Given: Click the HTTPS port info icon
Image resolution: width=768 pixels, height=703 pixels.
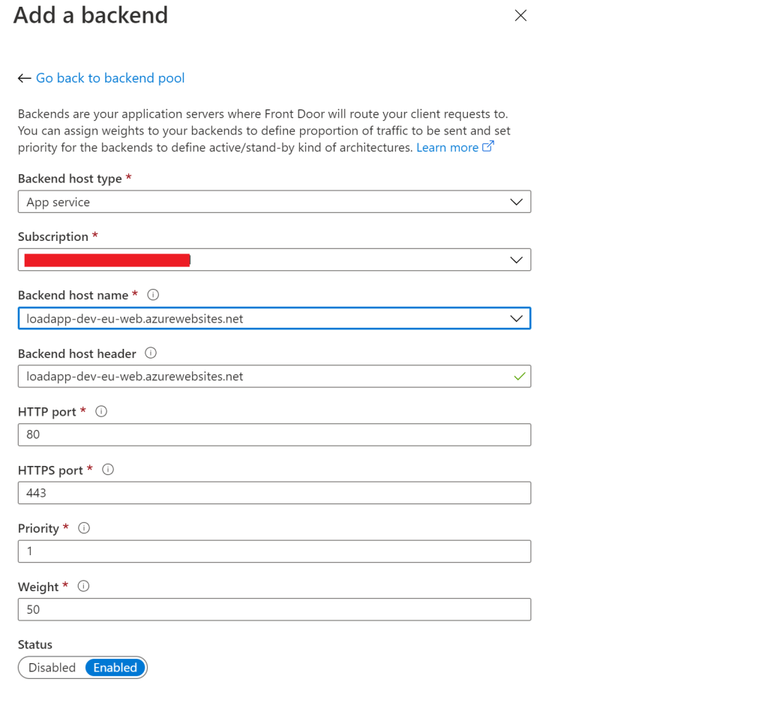Looking at the screenshot, I should [x=108, y=470].
